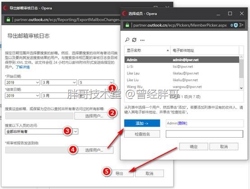
Task: Open the start date year dropdown
Action: coord(23,82)
